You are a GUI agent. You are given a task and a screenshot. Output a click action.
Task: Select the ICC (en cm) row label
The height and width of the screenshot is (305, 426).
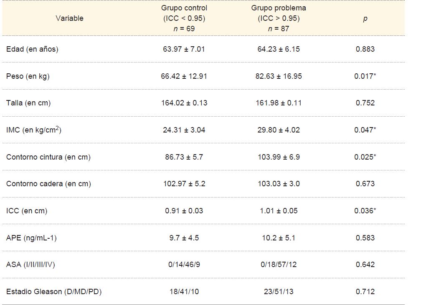coord(27,211)
